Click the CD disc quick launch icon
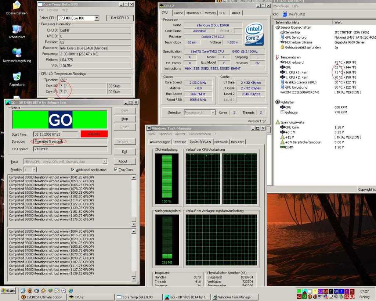This screenshot has height=301, width=376. pos(64,291)
